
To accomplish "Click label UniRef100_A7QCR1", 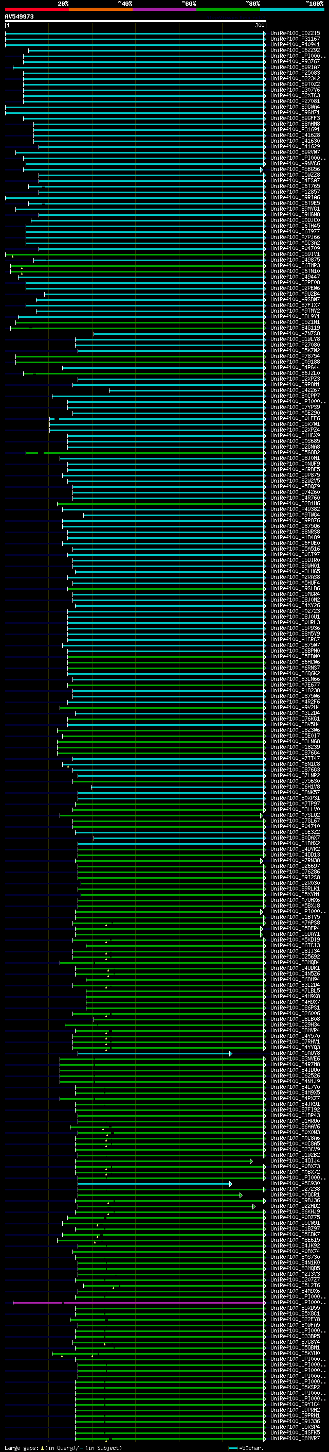I will (295, 1194).
